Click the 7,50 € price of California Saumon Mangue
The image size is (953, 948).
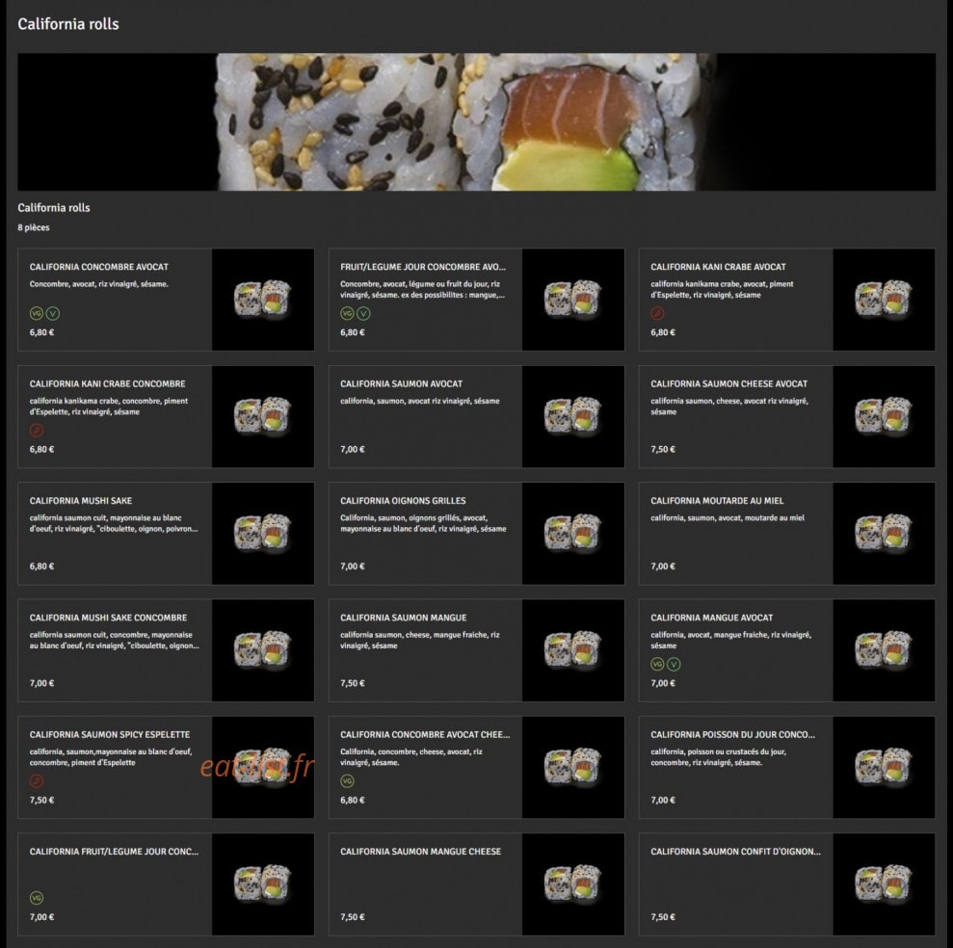point(353,684)
